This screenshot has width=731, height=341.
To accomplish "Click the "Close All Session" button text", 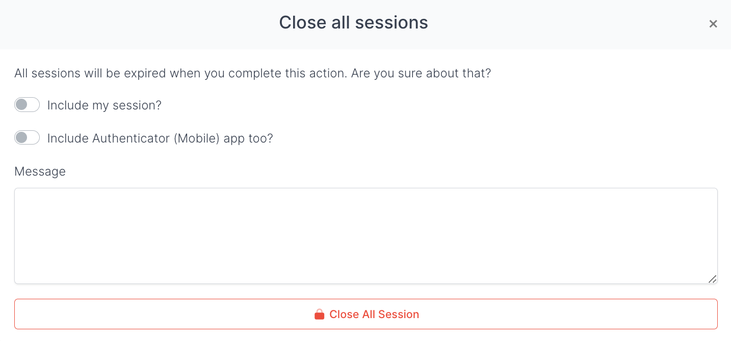I will 374,315.
